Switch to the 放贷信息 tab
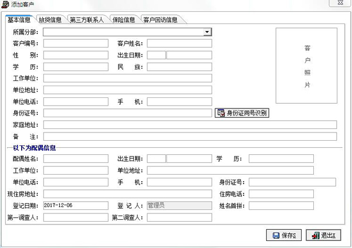Viewport: 352px width, 248px height. pyautogui.click(x=50, y=19)
